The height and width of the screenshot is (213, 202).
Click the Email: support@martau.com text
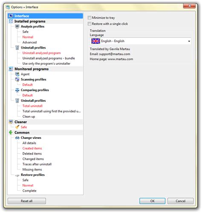[110, 54]
